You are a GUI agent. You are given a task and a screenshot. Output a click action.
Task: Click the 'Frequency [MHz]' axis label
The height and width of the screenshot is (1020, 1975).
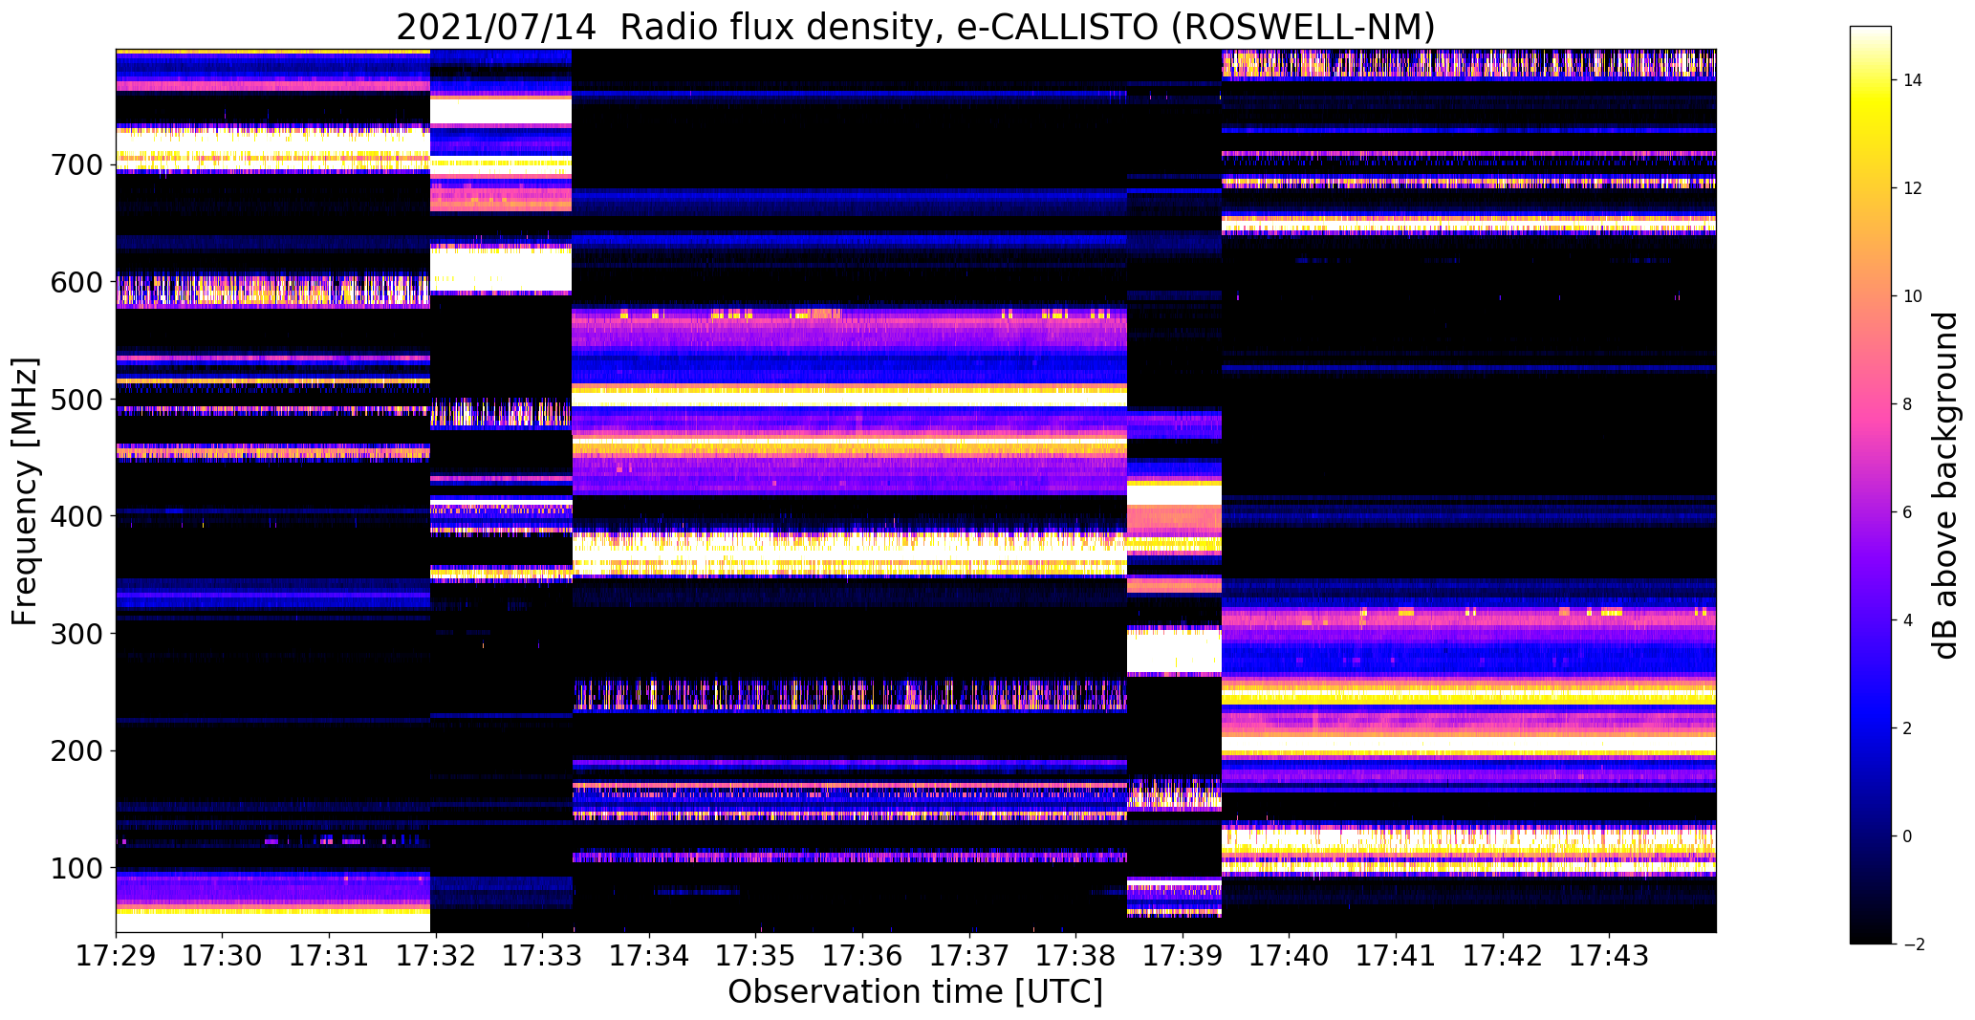(25, 491)
